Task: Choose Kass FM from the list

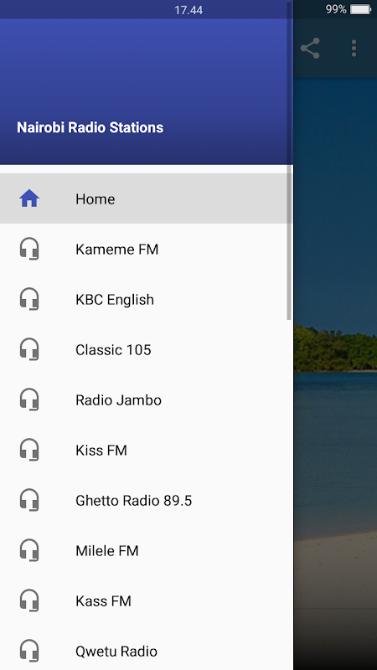Action: 147,600
